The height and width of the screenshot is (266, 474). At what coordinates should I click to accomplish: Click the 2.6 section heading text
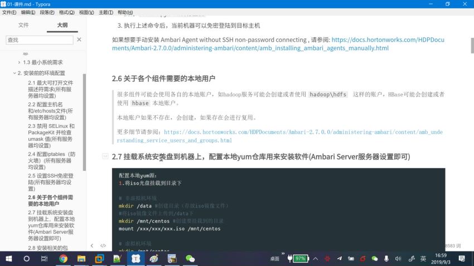coord(163,78)
